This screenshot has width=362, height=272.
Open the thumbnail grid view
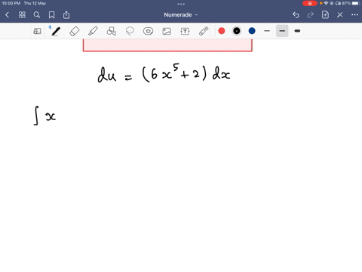point(22,15)
